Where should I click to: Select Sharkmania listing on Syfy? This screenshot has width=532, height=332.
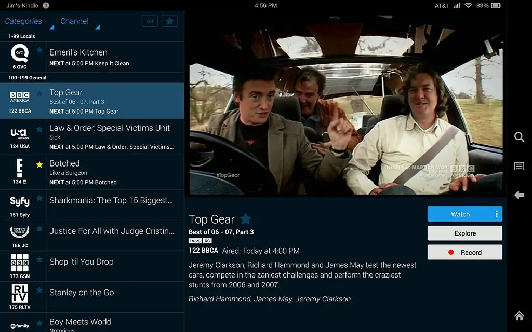(x=115, y=205)
